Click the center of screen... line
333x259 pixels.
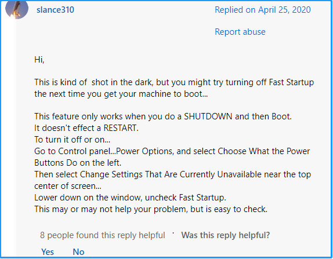68,186
